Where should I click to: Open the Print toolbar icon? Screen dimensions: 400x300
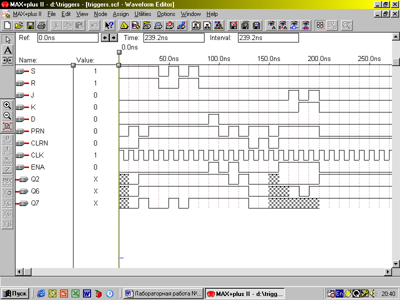tap(41, 25)
